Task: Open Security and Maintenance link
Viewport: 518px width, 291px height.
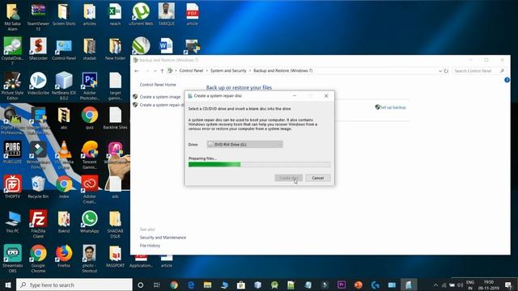Action: tap(163, 237)
